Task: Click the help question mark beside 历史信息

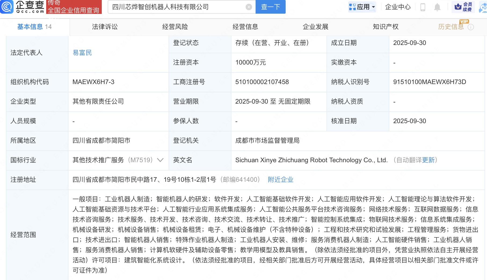Action: (x=471, y=27)
